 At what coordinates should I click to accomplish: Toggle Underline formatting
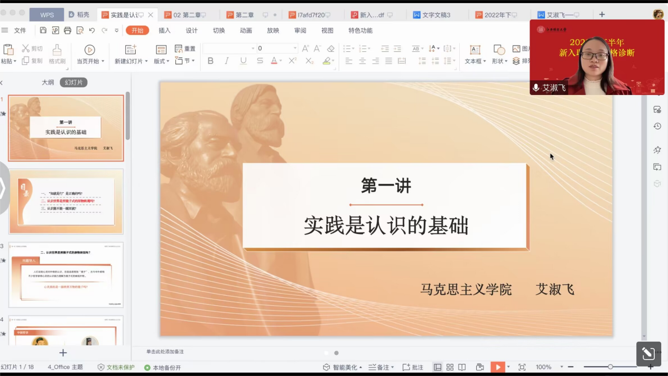(x=243, y=61)
